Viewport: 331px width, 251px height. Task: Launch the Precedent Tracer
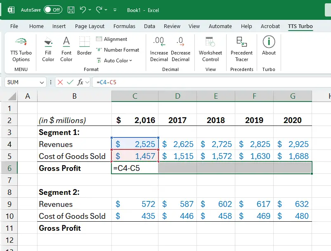click(241, 49)
